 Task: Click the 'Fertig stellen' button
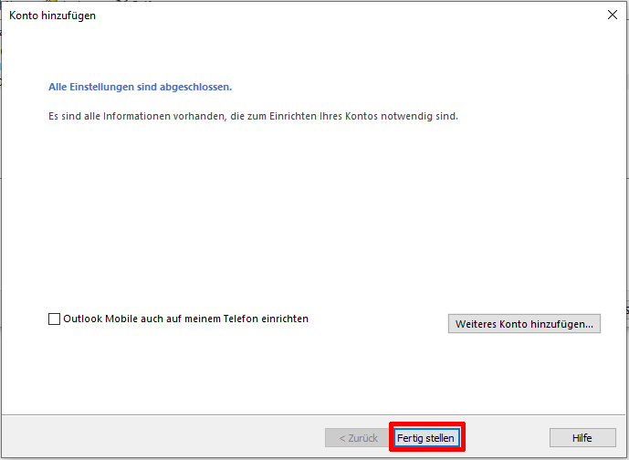(425, 438)
